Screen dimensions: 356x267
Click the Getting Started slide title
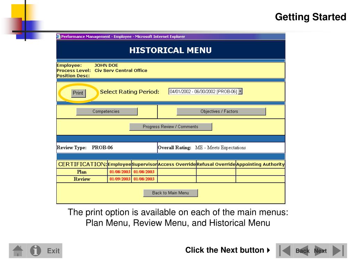coord(310,17)
